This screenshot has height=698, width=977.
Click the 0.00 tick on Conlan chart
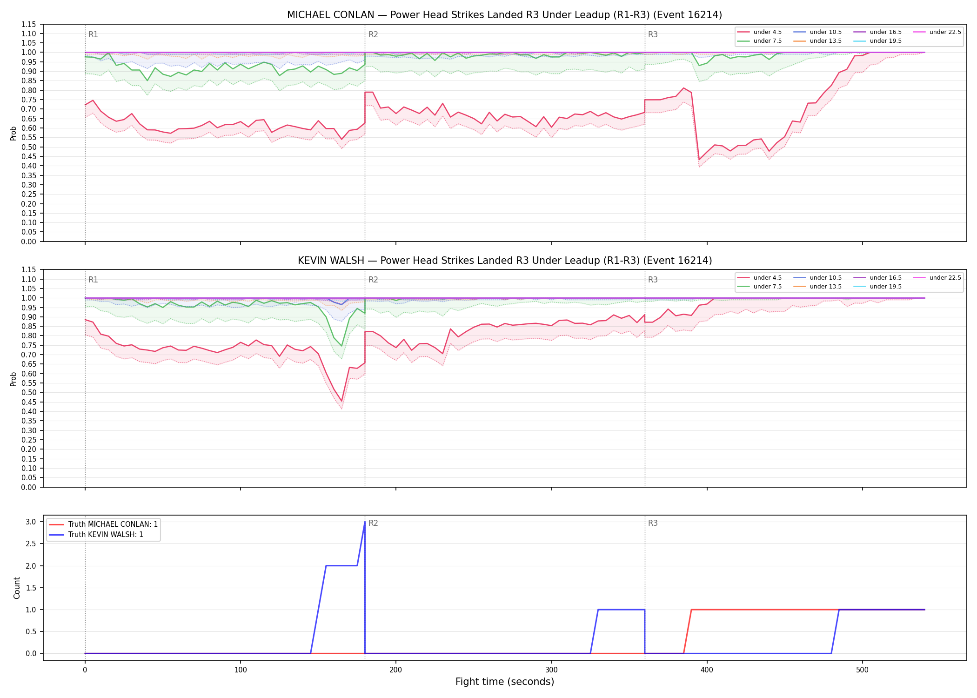tap(29, 242)
